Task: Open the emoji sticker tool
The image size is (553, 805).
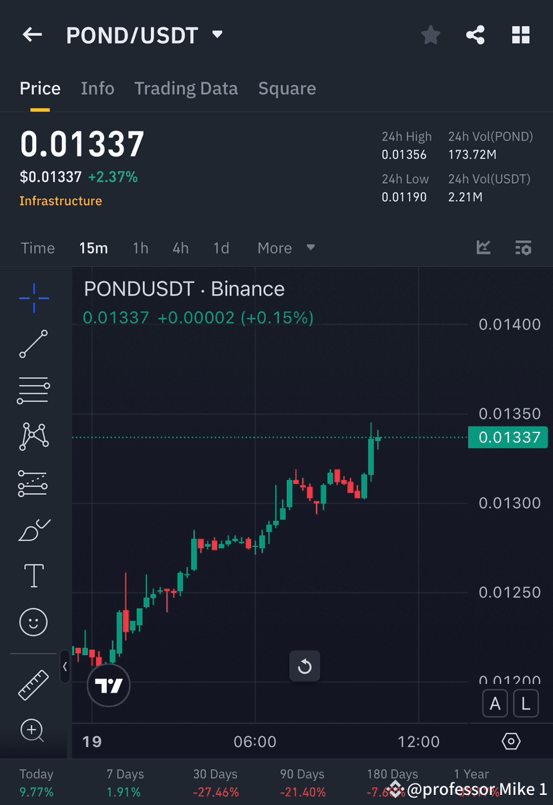Action: pyautogui.click(x=33, y=622)
